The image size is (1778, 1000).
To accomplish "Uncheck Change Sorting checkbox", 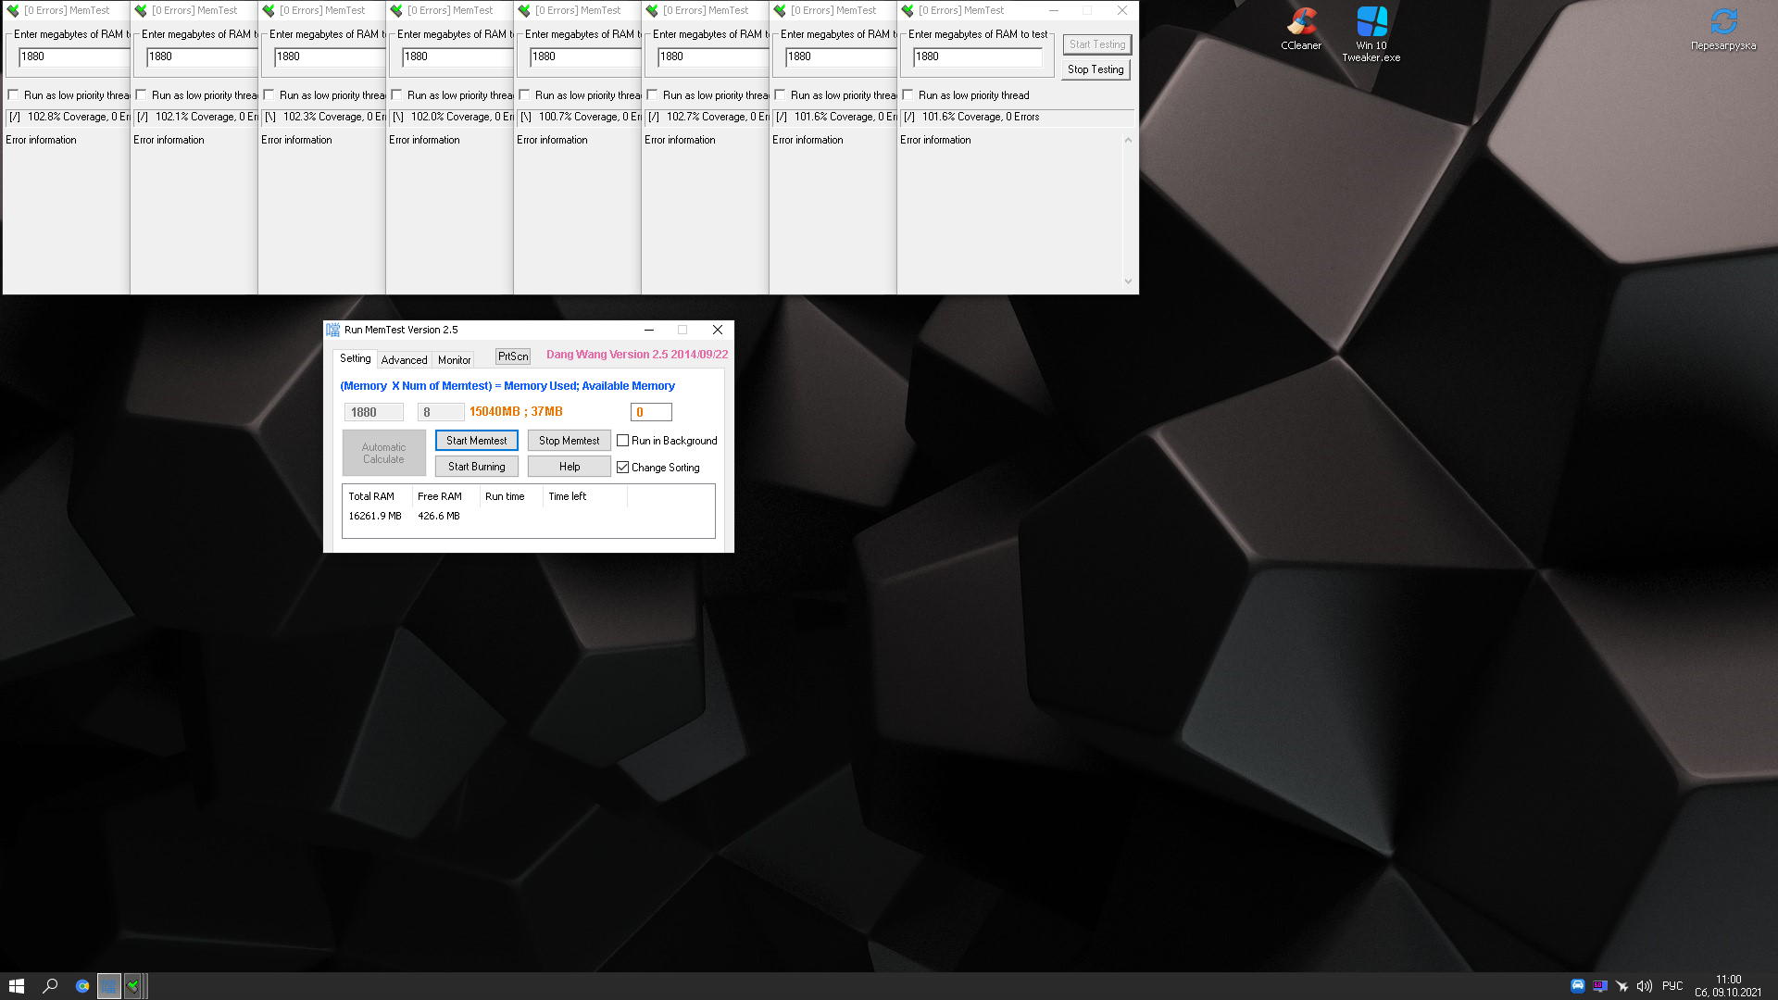I will tap(623, 468).
